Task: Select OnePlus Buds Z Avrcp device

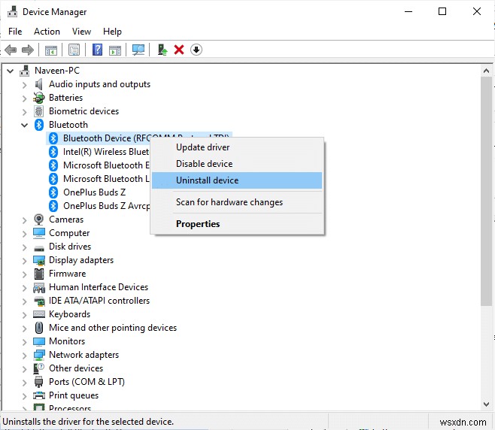Action: tap(106, 206)
